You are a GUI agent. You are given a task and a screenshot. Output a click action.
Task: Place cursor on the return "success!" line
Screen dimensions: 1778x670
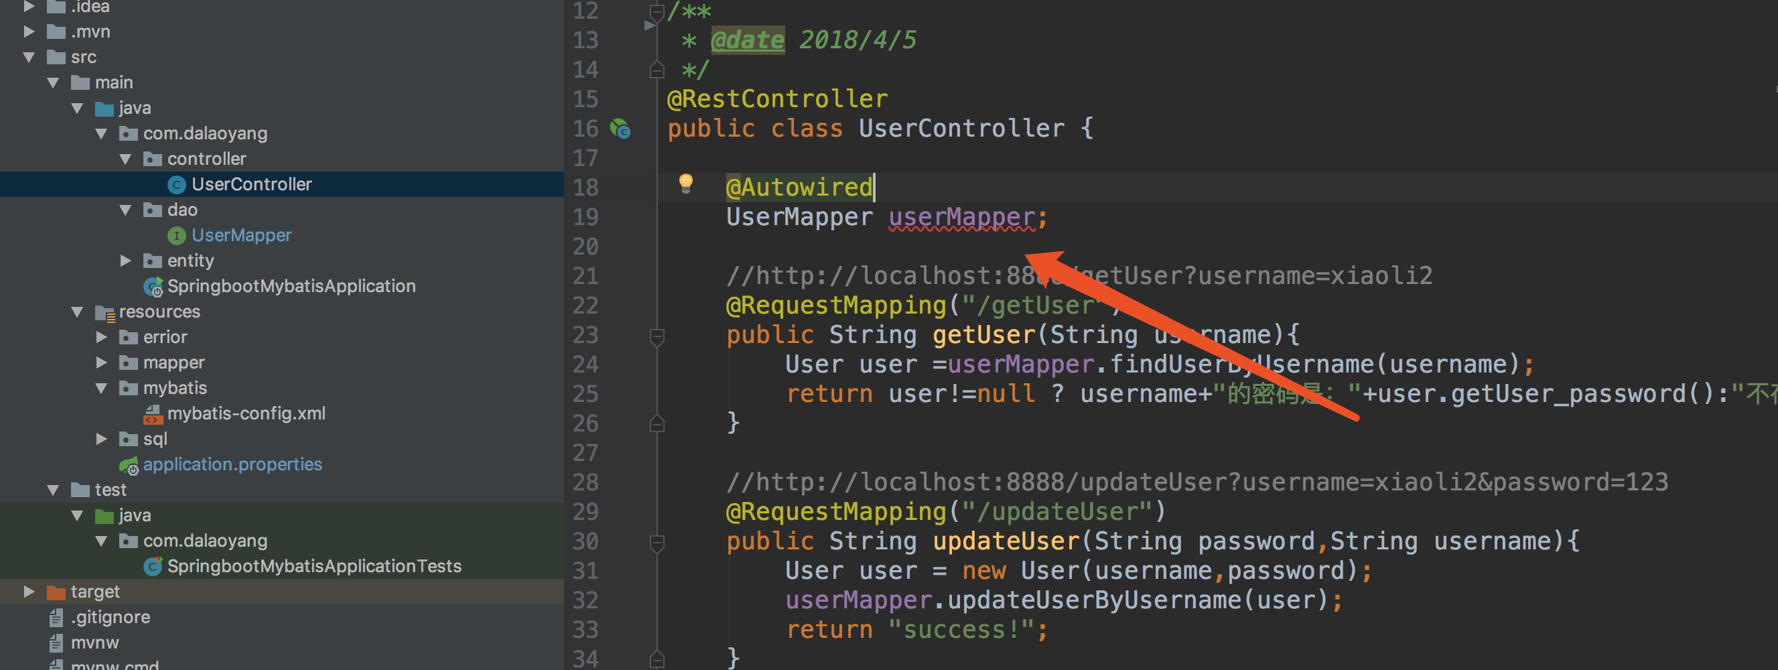pos(917,630)
